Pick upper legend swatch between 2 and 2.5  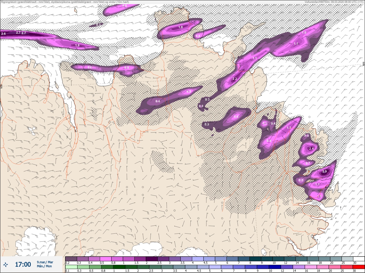152,258
